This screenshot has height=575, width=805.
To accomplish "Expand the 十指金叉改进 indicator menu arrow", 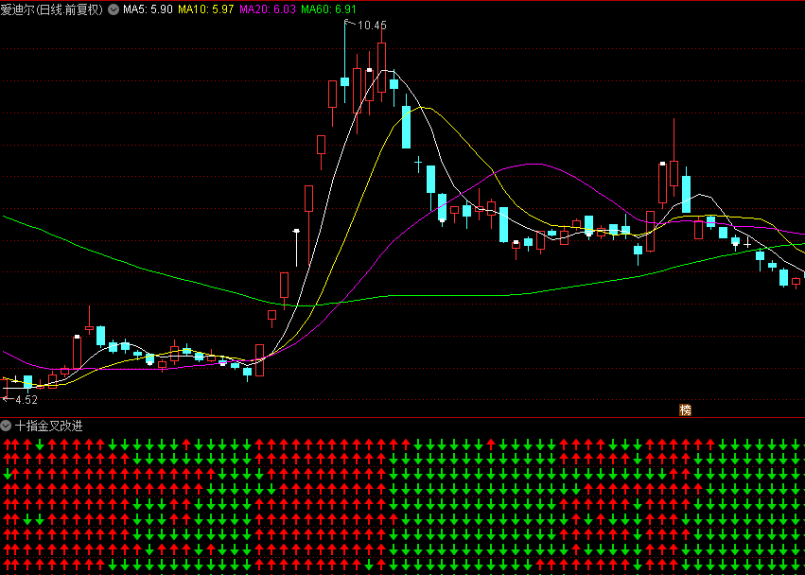I will click(6, 425).
